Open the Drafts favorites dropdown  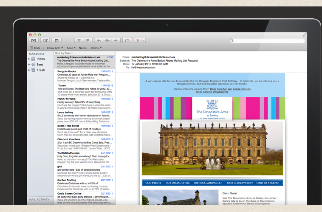[x=96, y=48]
